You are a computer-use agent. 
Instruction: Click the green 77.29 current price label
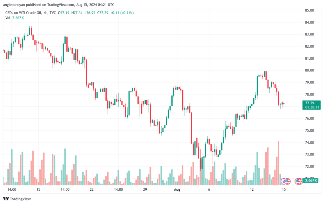pyautogui.click(x=310, y=103)
